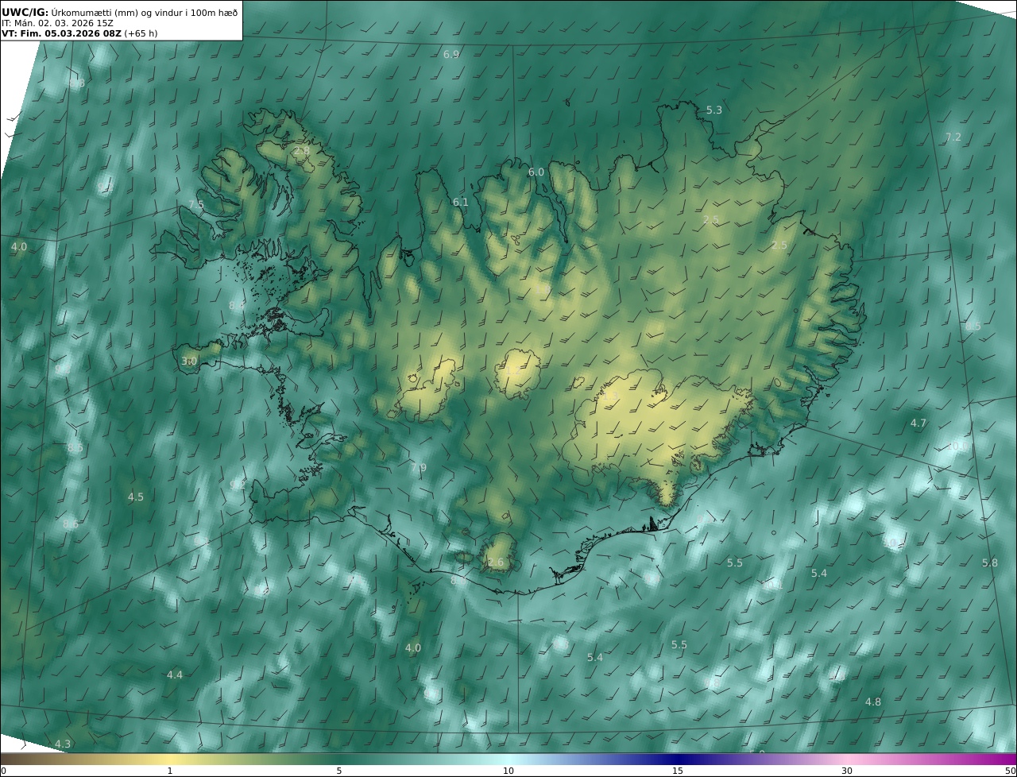Select the 3.0 value label

tap(189, 361)
